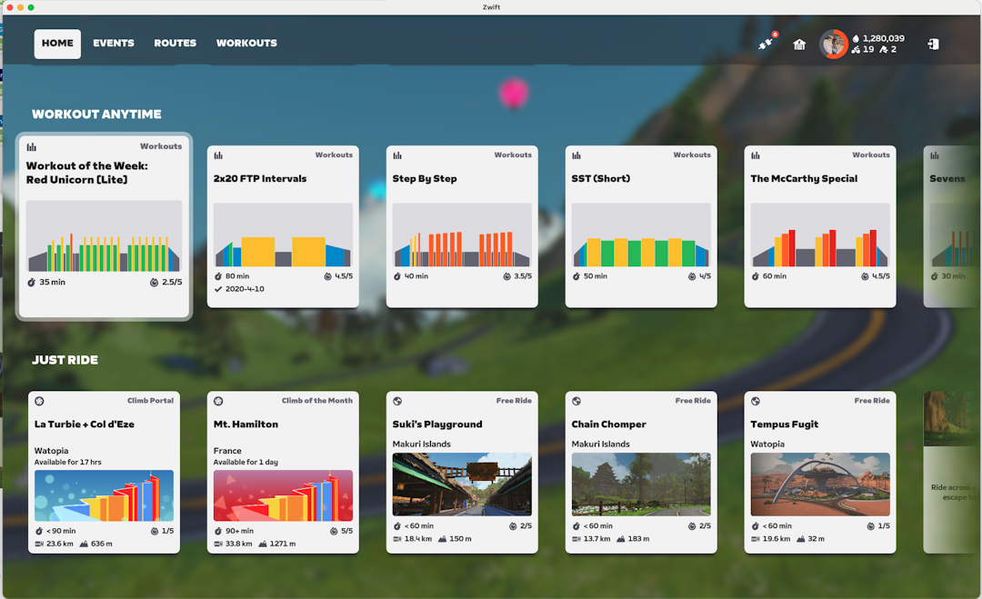Open the ROUTES tab
The image size is (982, 599).
click(175, 44)
